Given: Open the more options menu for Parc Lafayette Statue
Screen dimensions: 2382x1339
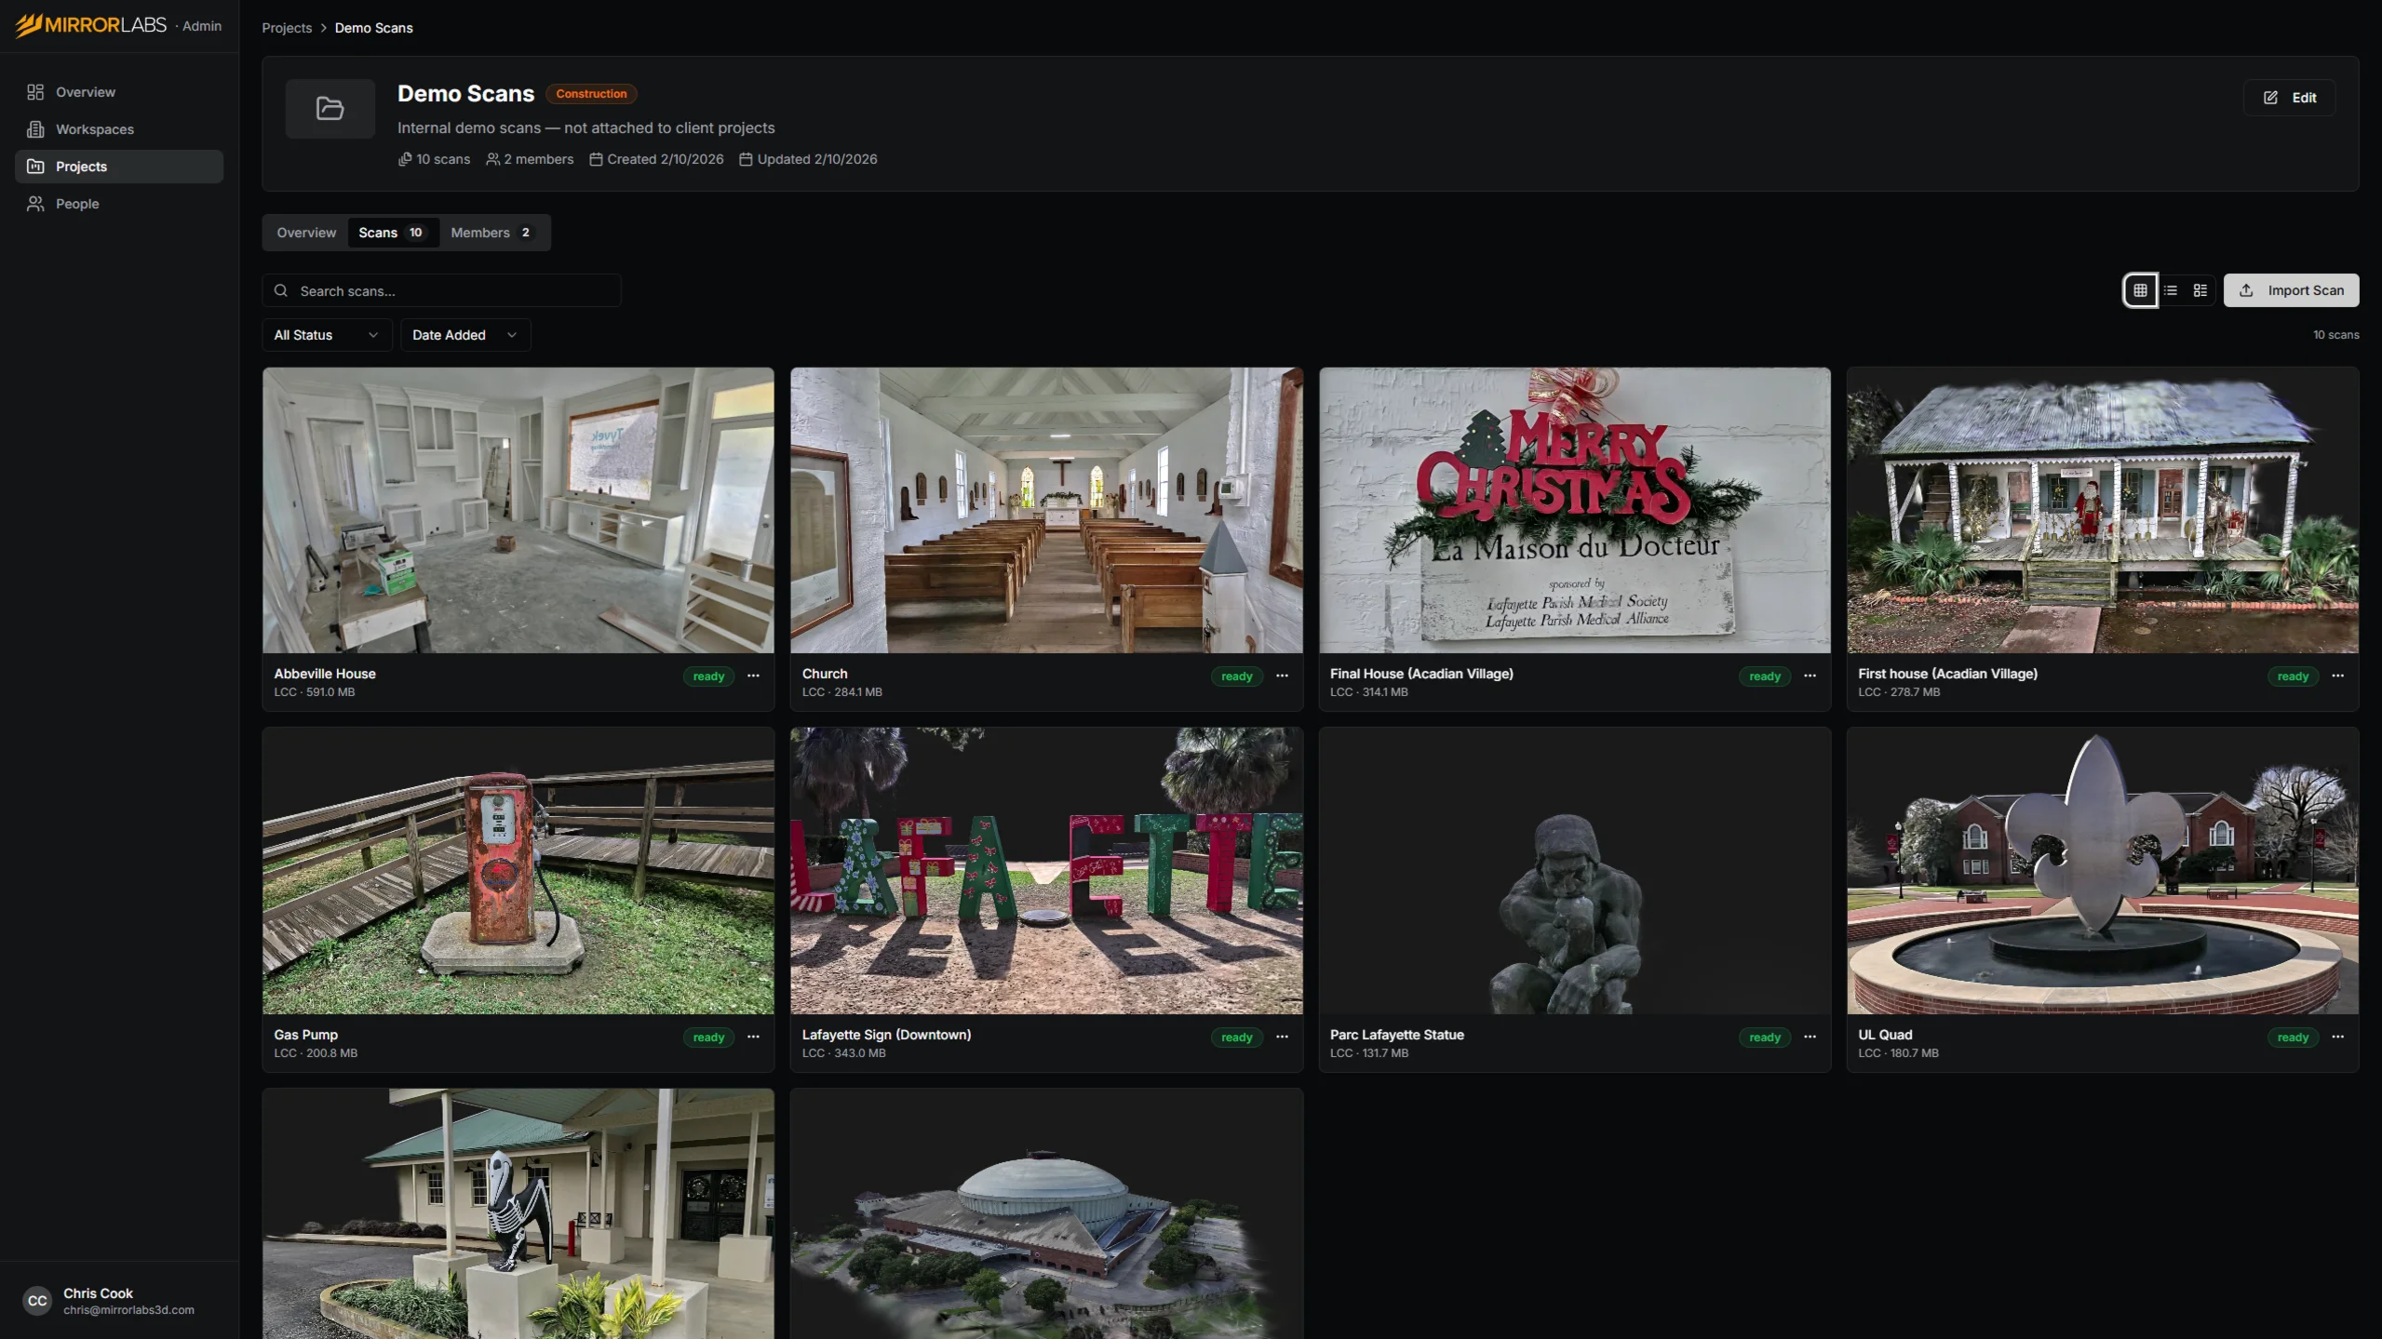Looking at the screenshot, I should [1810, 1037].
